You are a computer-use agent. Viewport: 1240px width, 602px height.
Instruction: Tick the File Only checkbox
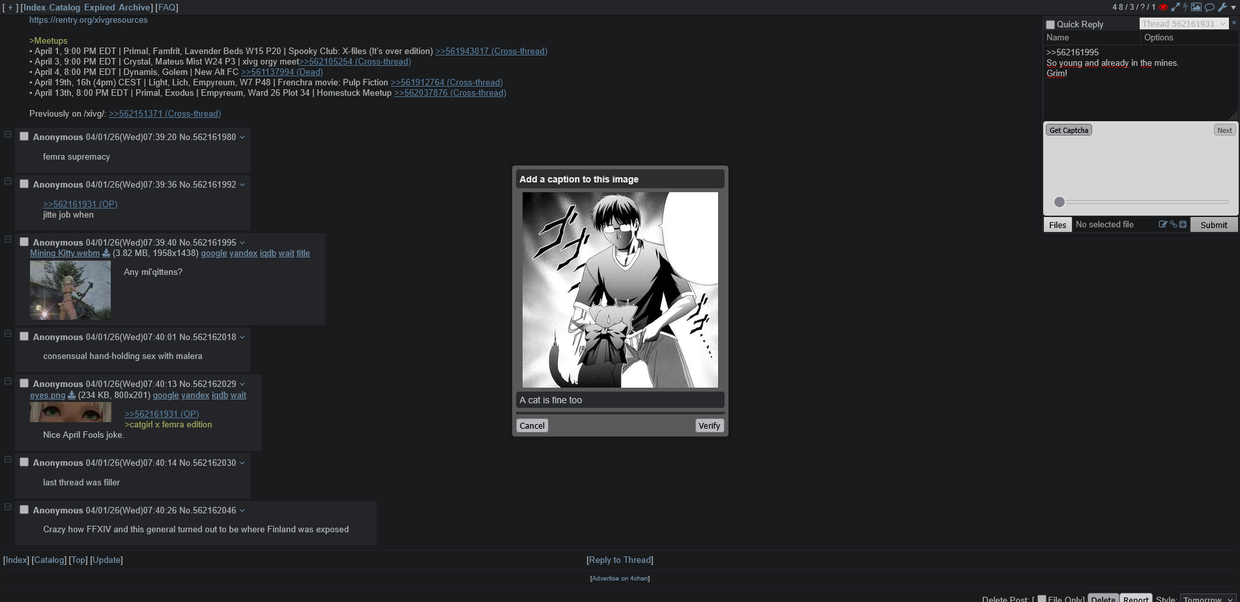pos(1042,599)
